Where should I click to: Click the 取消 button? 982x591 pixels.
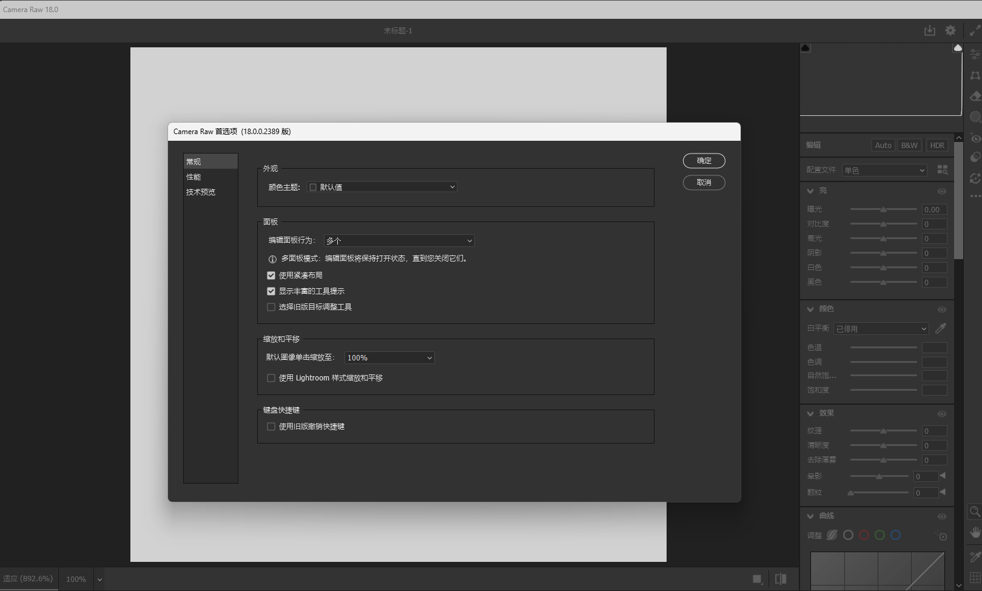tap(704, 183)
